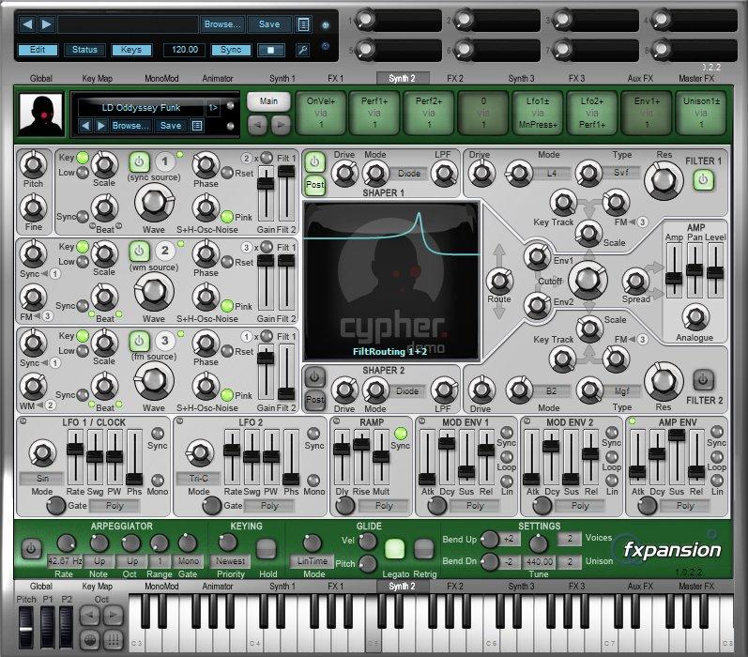Image resolution: width=748 pixels, height=657 pixels.
Task: Click oscillator 1 Wave knob
Action: [x=154, y=203]
